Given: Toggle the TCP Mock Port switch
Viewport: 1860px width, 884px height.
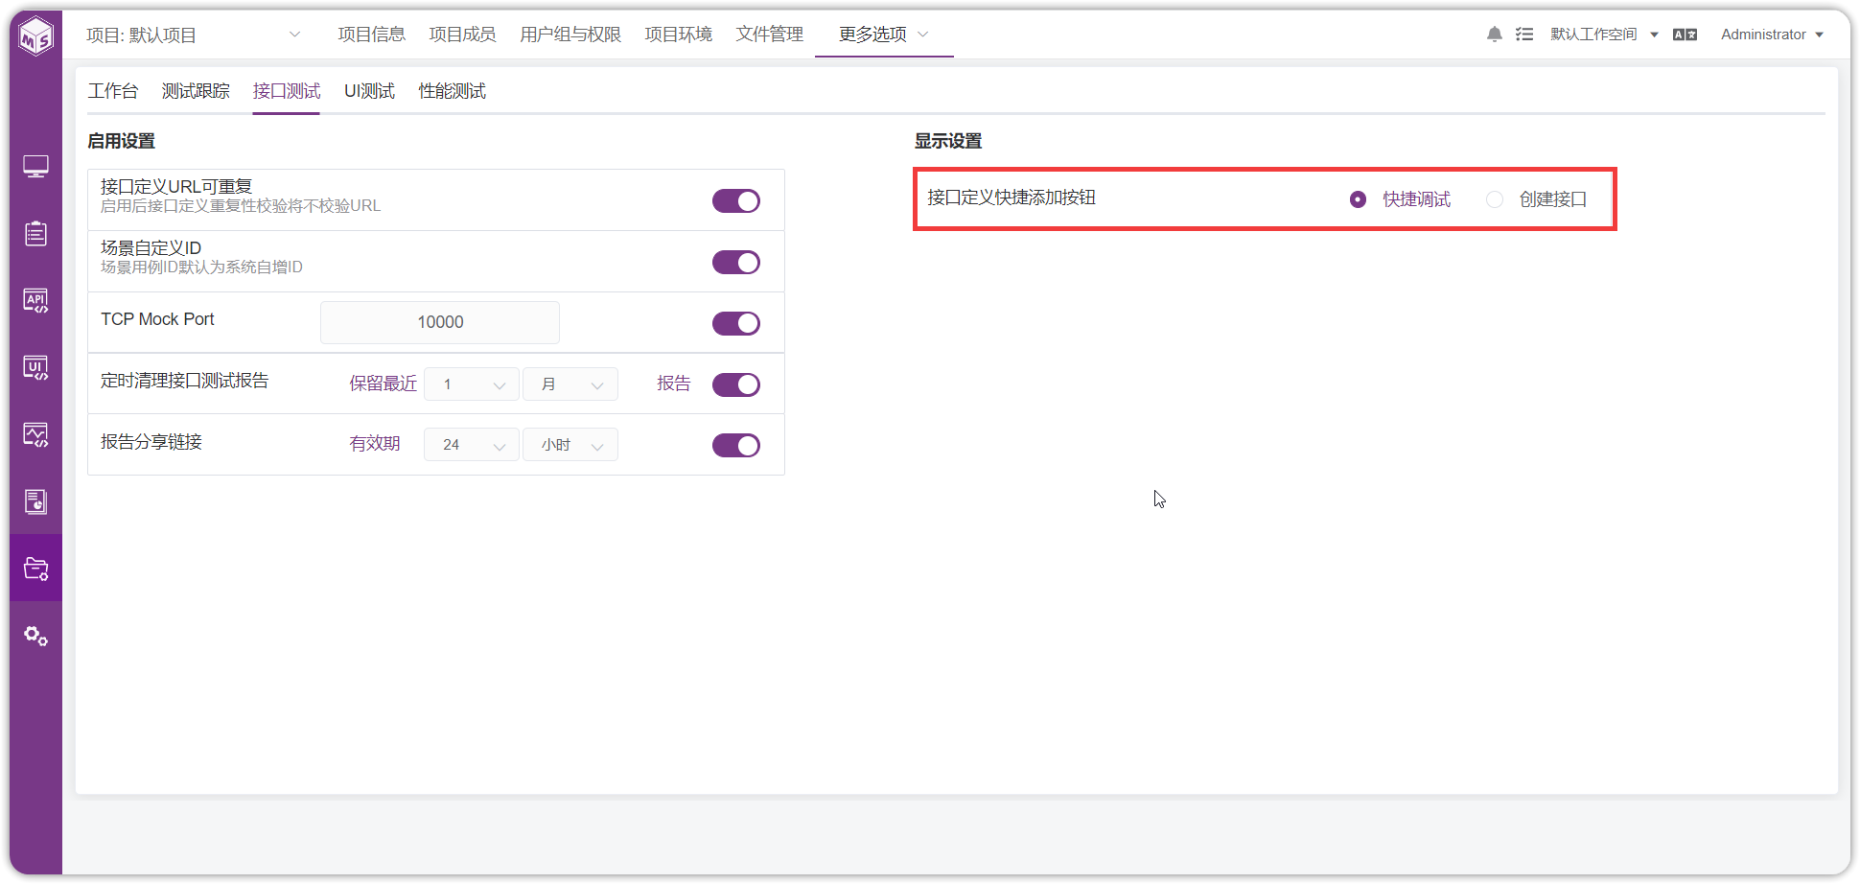Looking at the screenshot, I should click(x=735, y=323).
